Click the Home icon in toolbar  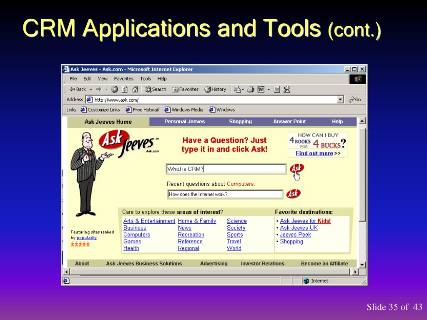click(x=135, y=89)
